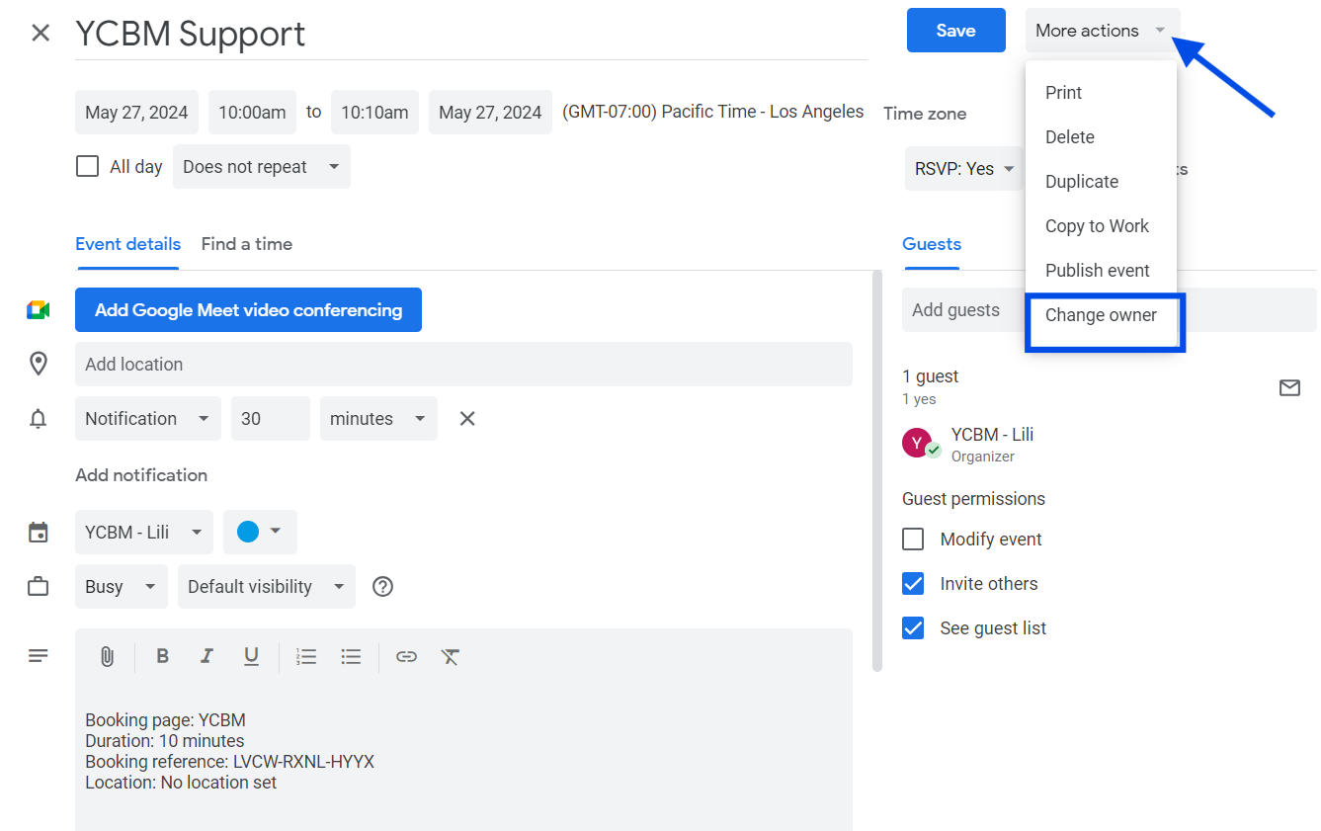Viewport: 1321px width, 831px height.
Task: Close the event editor with the X icon
Action: click(41, 33)
